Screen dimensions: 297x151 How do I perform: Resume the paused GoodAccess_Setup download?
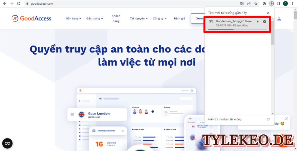tap(258, 21)
